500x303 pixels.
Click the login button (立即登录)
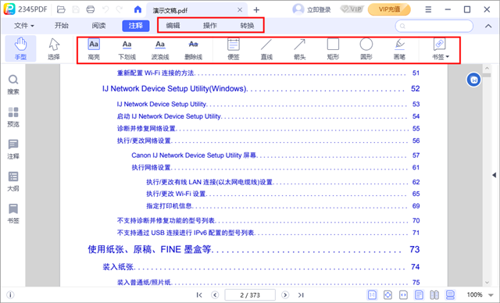(x=312, y=9)
